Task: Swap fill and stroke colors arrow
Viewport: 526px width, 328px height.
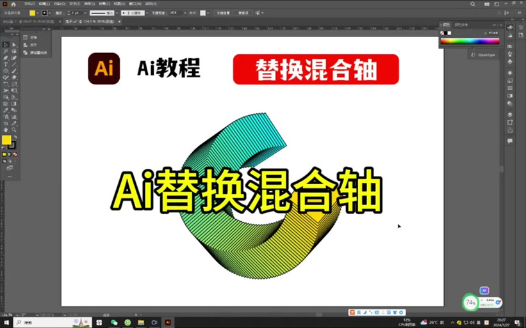Action: pos(15,137)
